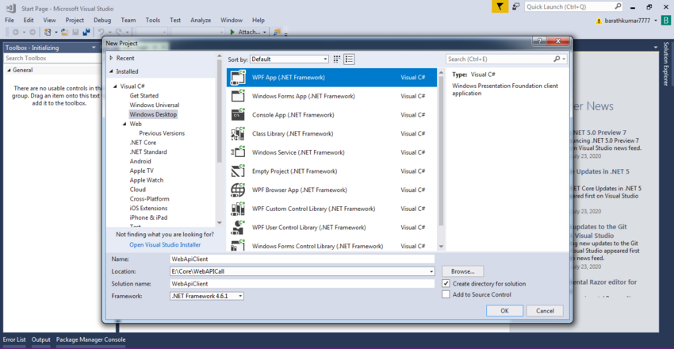The width and height of the screenshot is (674, 349).
Task: Uncheck Create directory for solution
Action: 446,283
